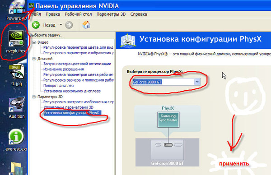Open the Рабочий стол menu
The image size is (271, 175).
[x=78, y=14]
